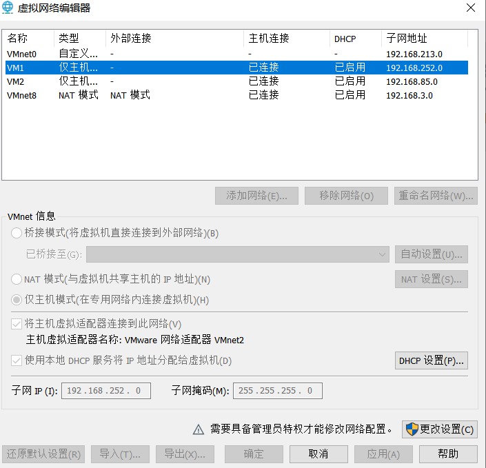The height and width of the screenshot is (468, 486).
Task: Click 还原默认设置(R) button
Action: 43,454
